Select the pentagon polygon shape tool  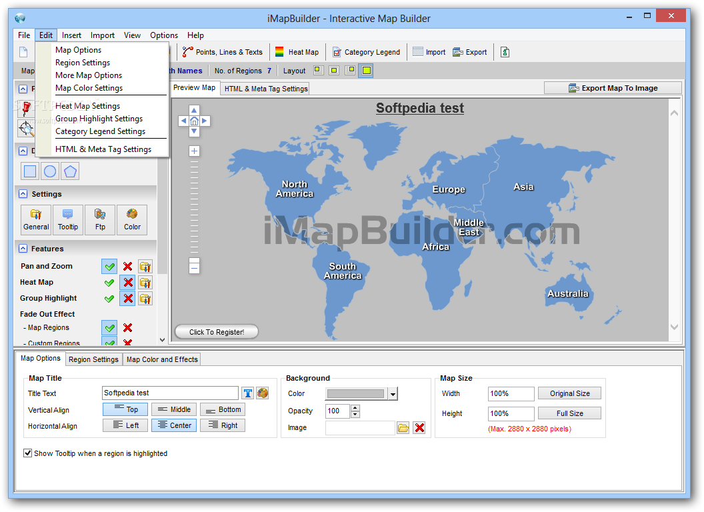pyautogui.click(x=70, y=171)
